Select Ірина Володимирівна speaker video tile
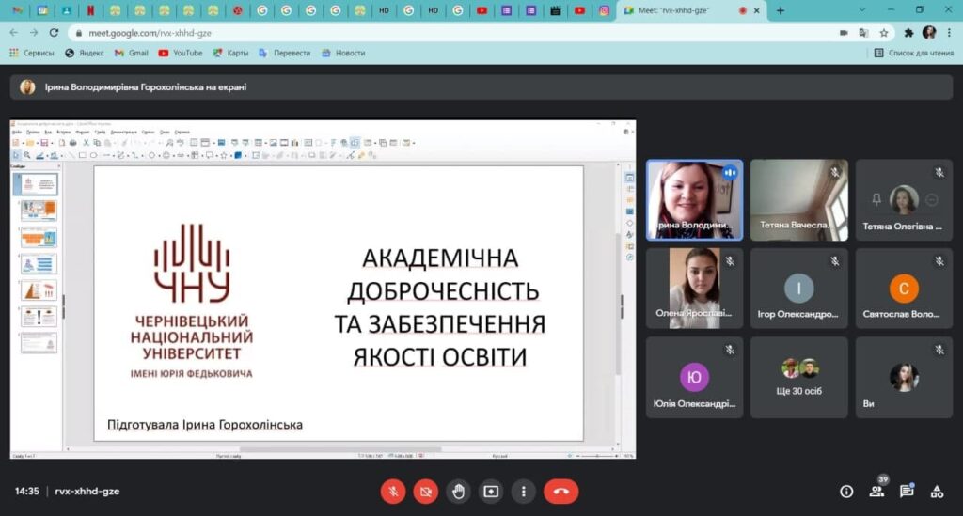 coord(694,200)
